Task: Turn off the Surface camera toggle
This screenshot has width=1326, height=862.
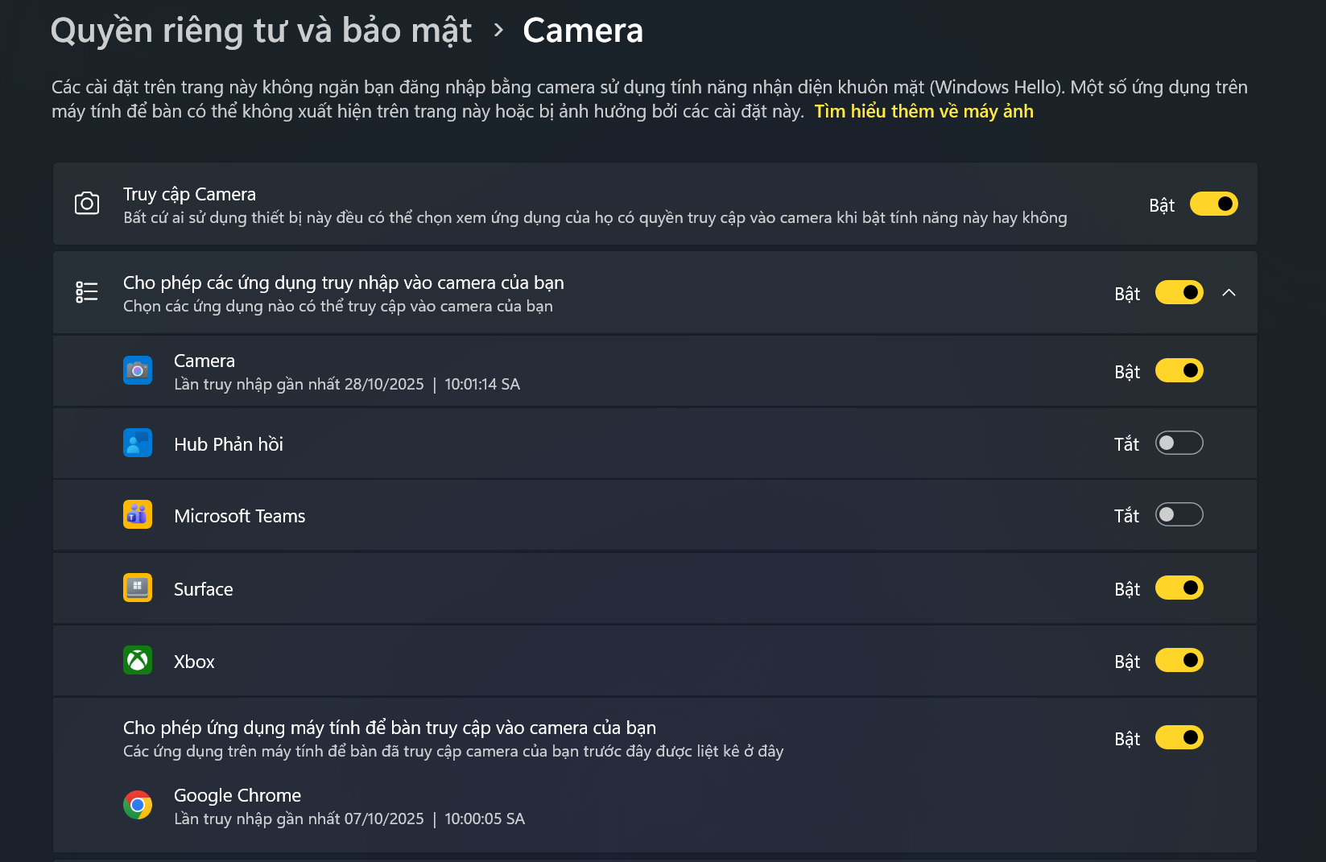Action: coord(1179,588)
